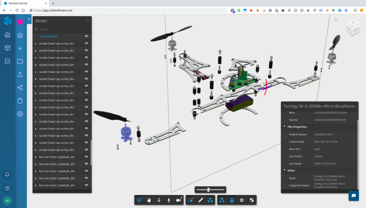Open notifications bell icon
The width and height of the screenshot is (366, 208).
pos(7,174)
